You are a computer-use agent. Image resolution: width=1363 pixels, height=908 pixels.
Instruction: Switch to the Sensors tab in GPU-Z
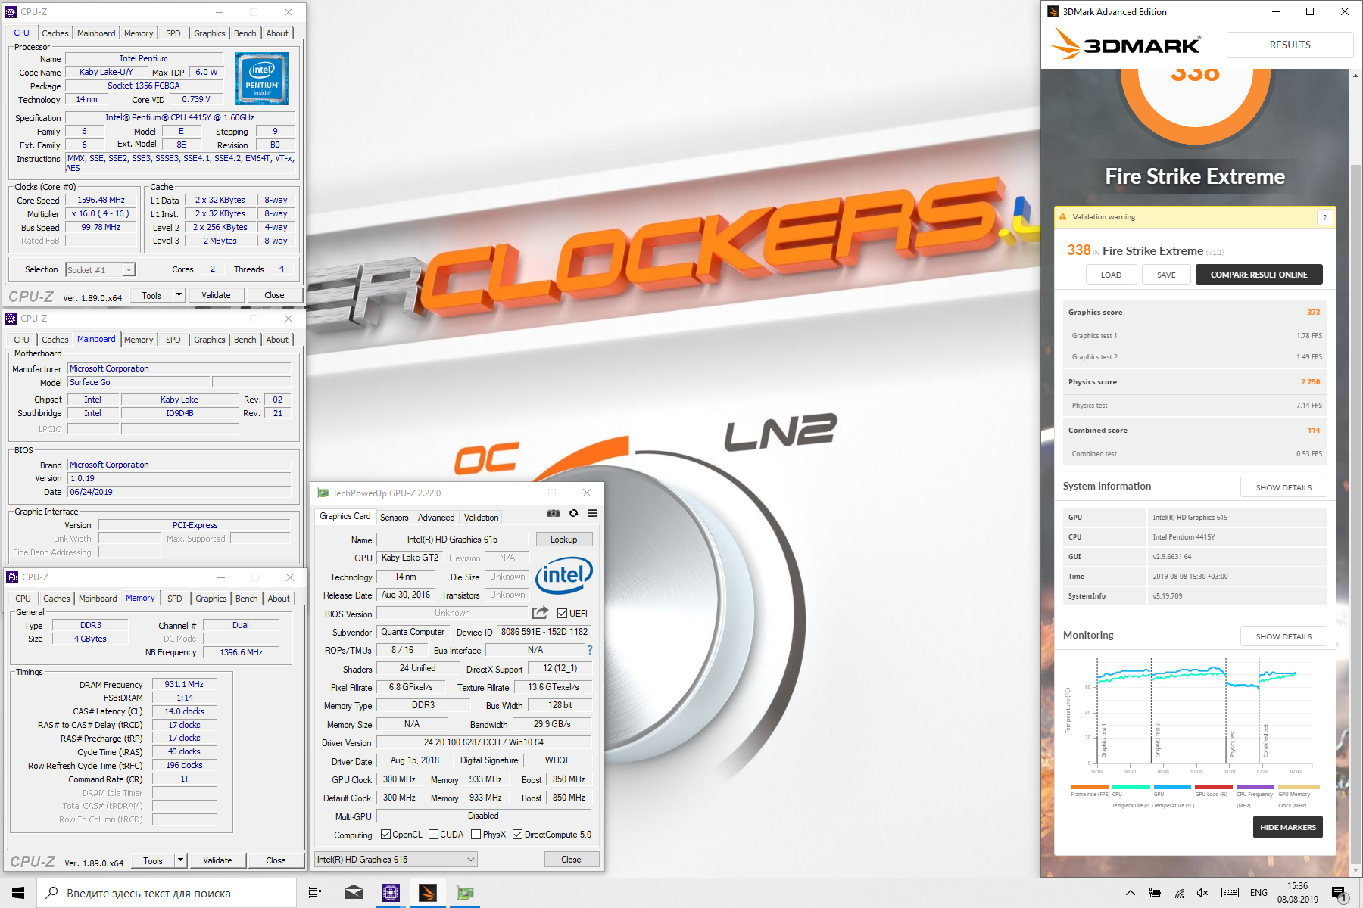click(x=394, y=518)
